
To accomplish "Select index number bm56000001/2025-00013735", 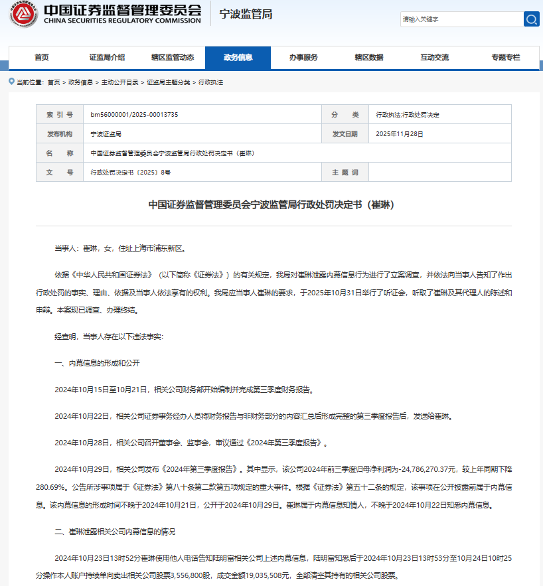I will click(134, 115).
